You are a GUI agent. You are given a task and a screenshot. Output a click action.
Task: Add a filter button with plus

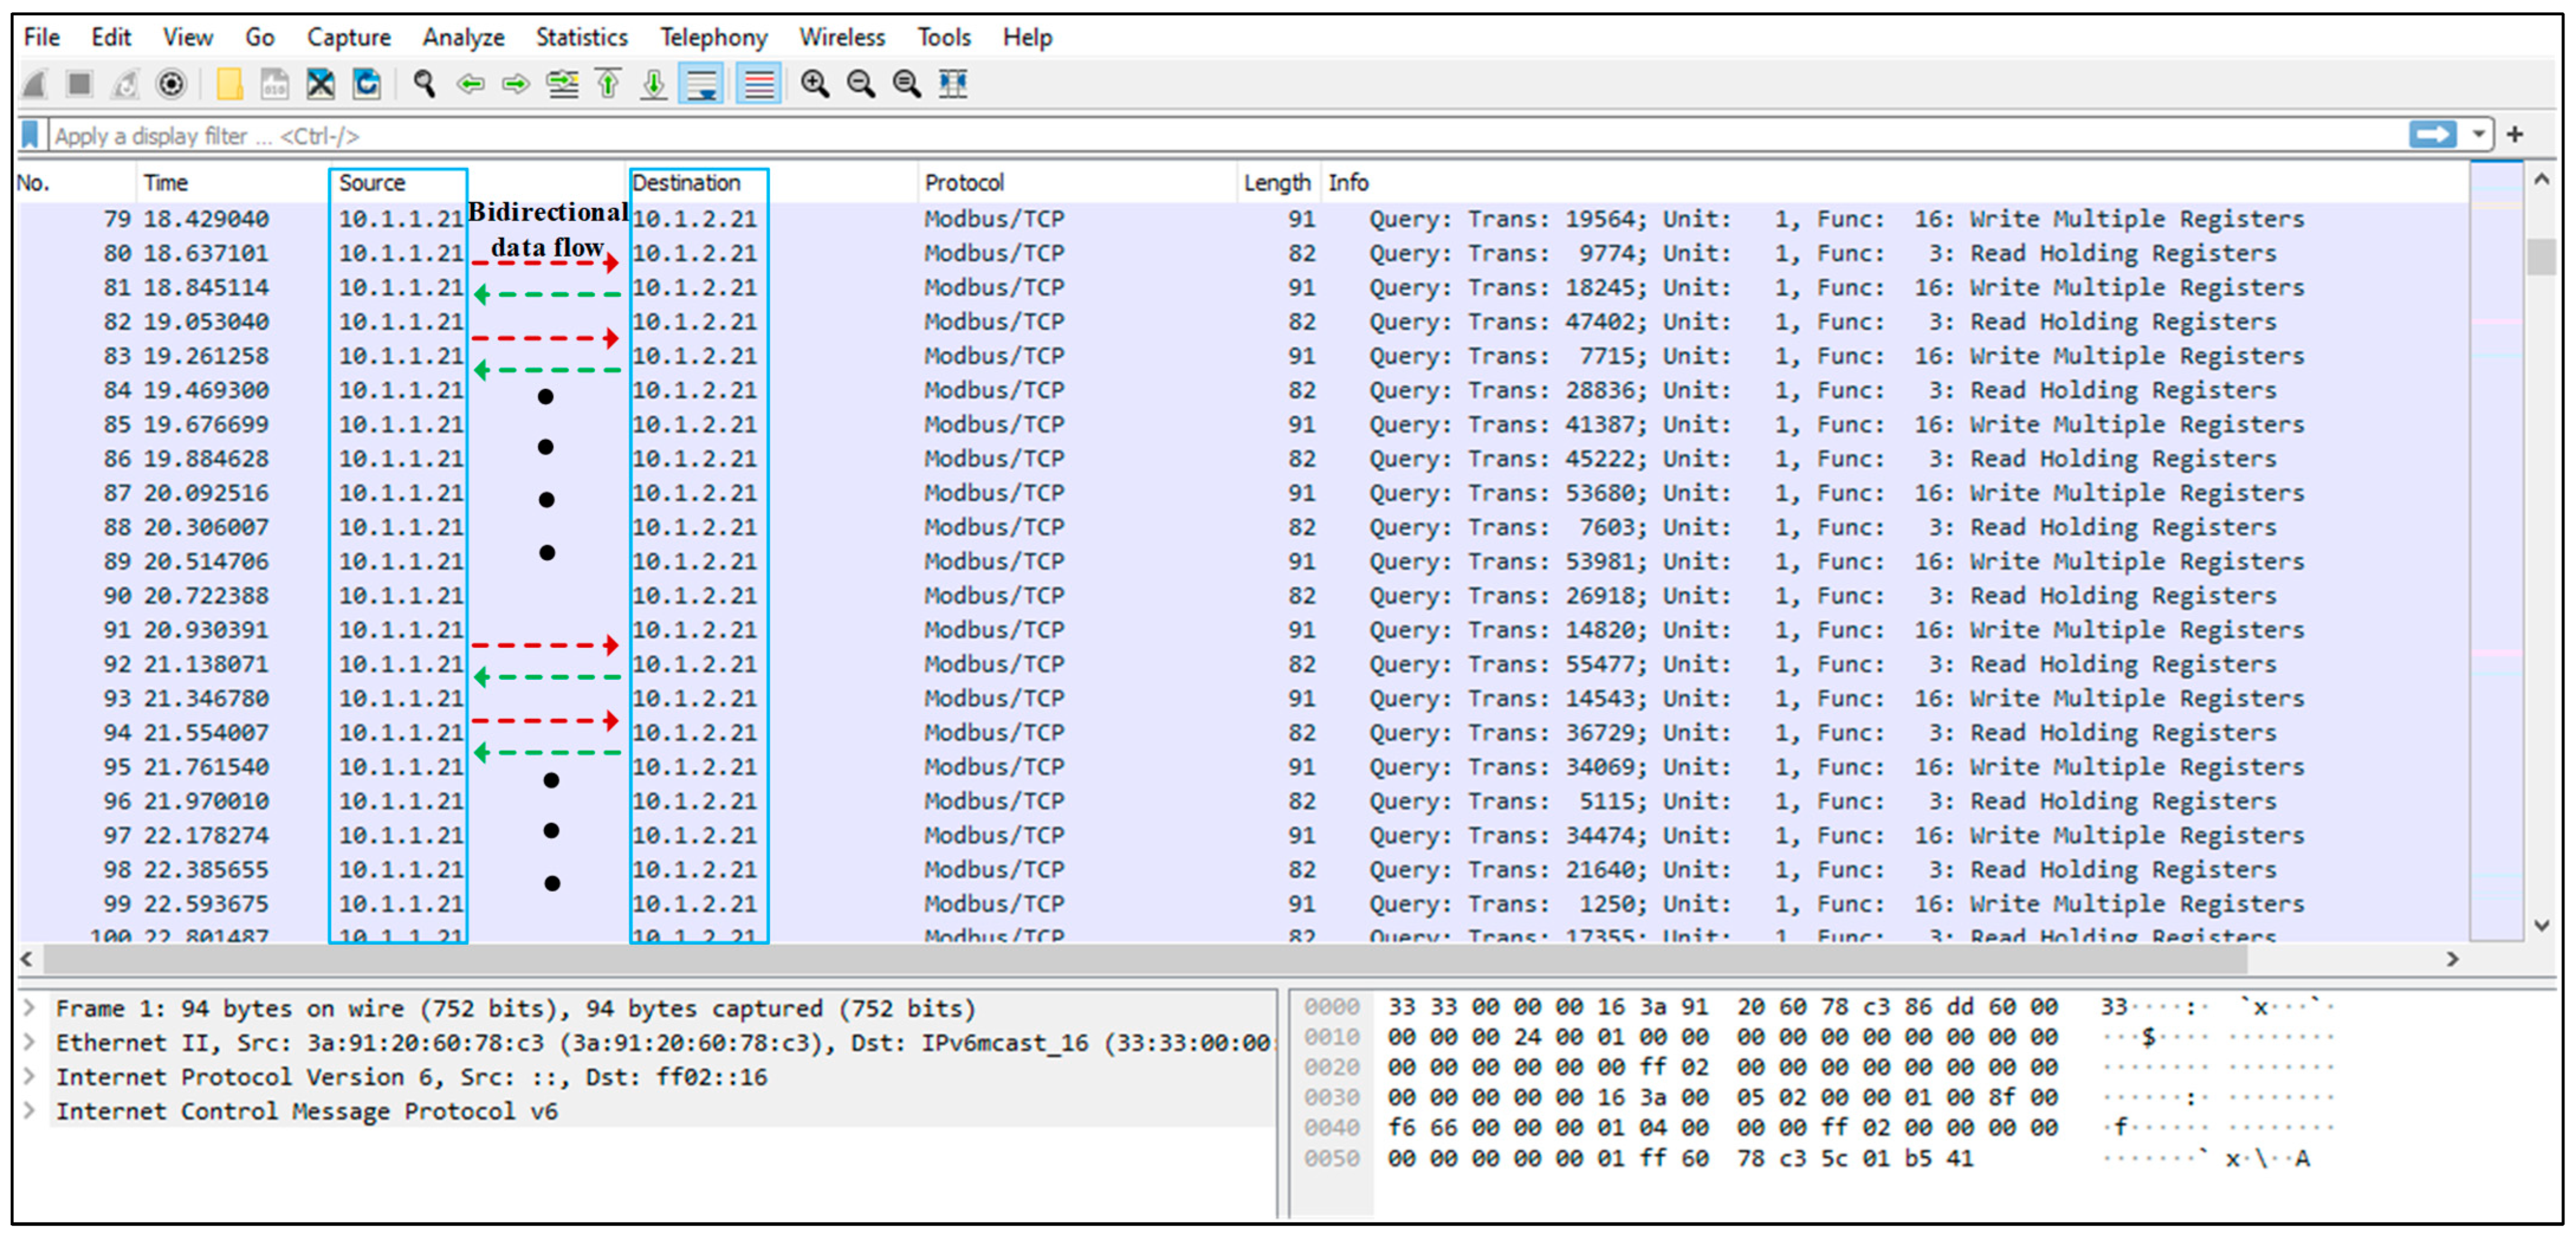click(2516, 135)
